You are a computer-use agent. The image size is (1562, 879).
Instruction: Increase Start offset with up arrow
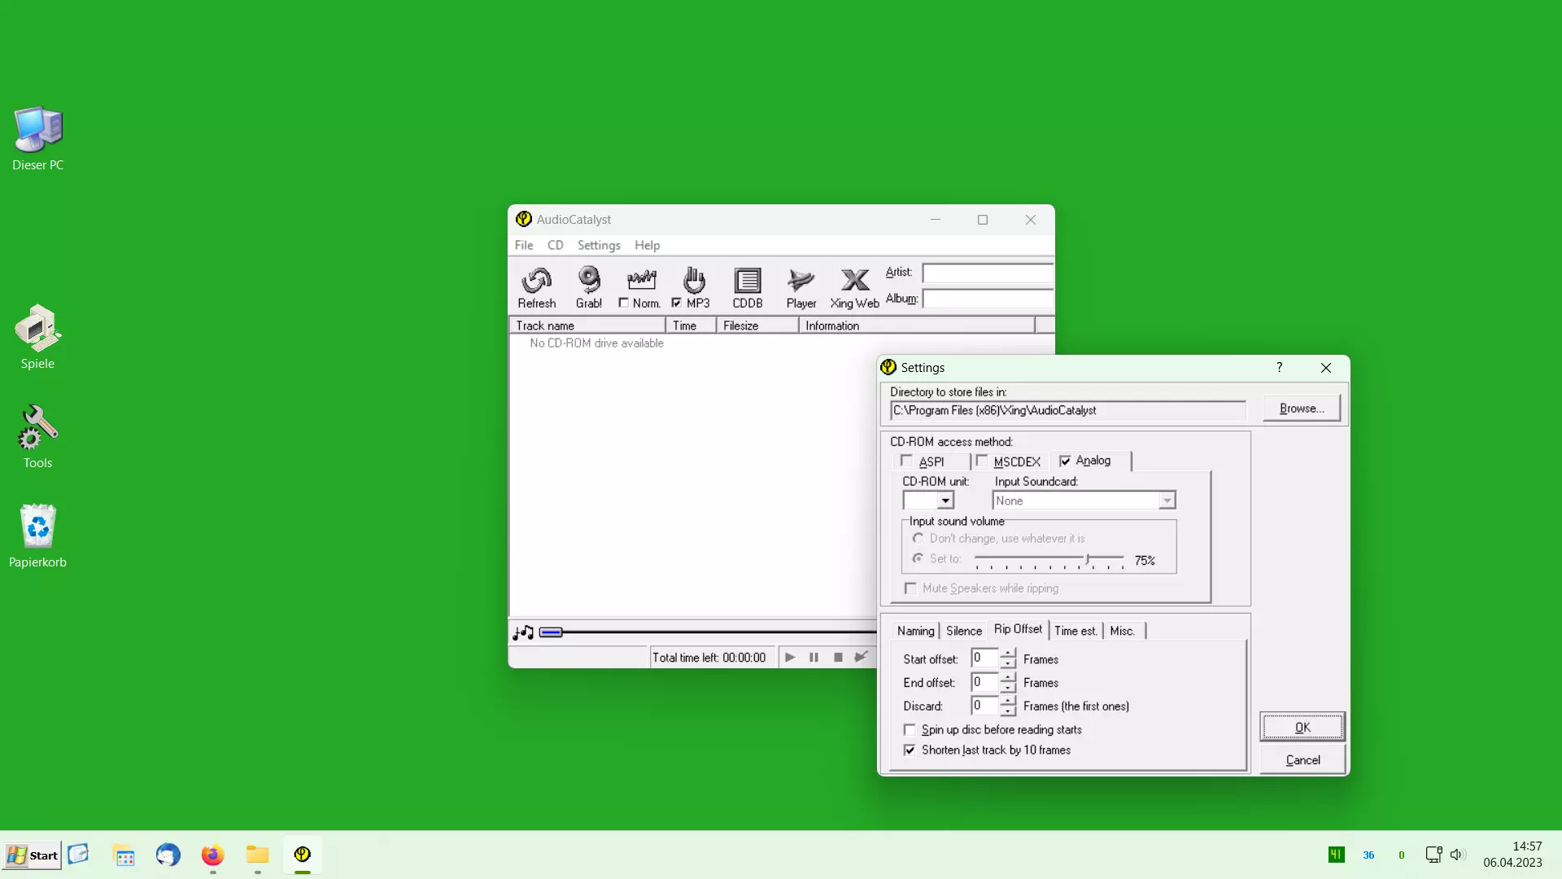click(x=1008, y=653)
